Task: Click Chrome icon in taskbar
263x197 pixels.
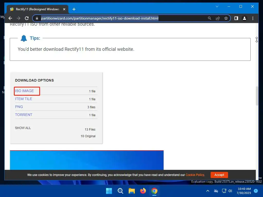Action: tap(154, 191)
